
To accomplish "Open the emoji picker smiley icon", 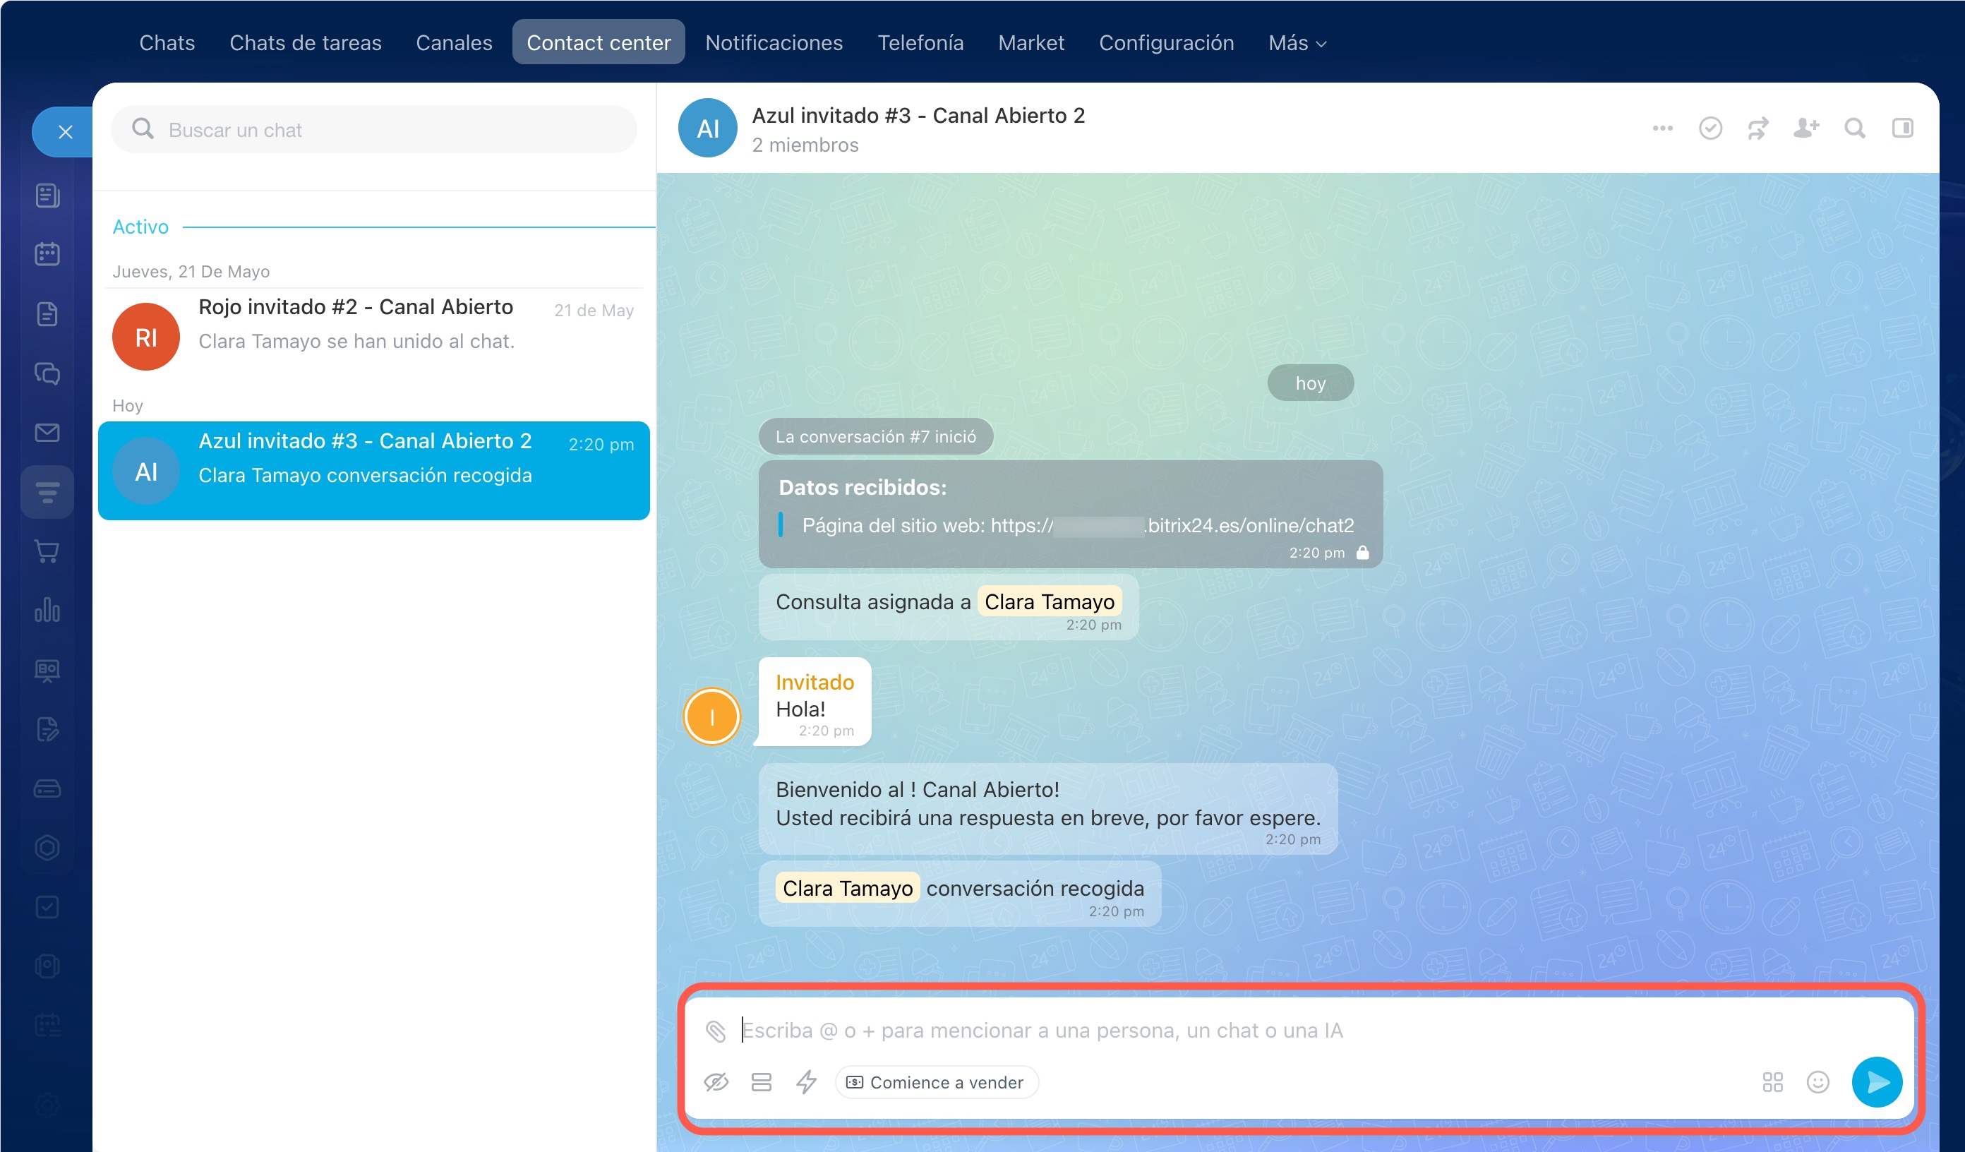I will tap(1817, 1082).
